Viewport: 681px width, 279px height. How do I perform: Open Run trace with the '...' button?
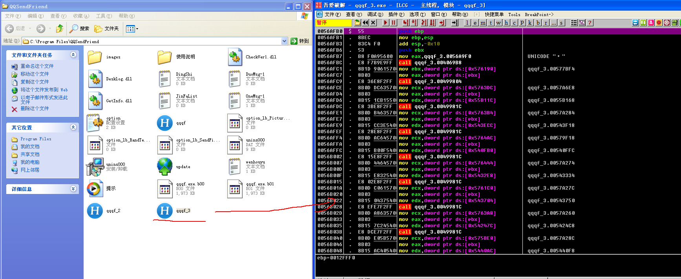coord(553,23)
